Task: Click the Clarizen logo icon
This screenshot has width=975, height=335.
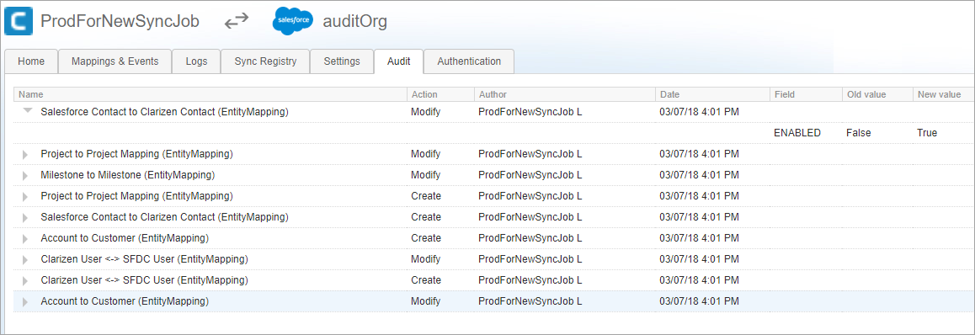Action: [19, 22]
